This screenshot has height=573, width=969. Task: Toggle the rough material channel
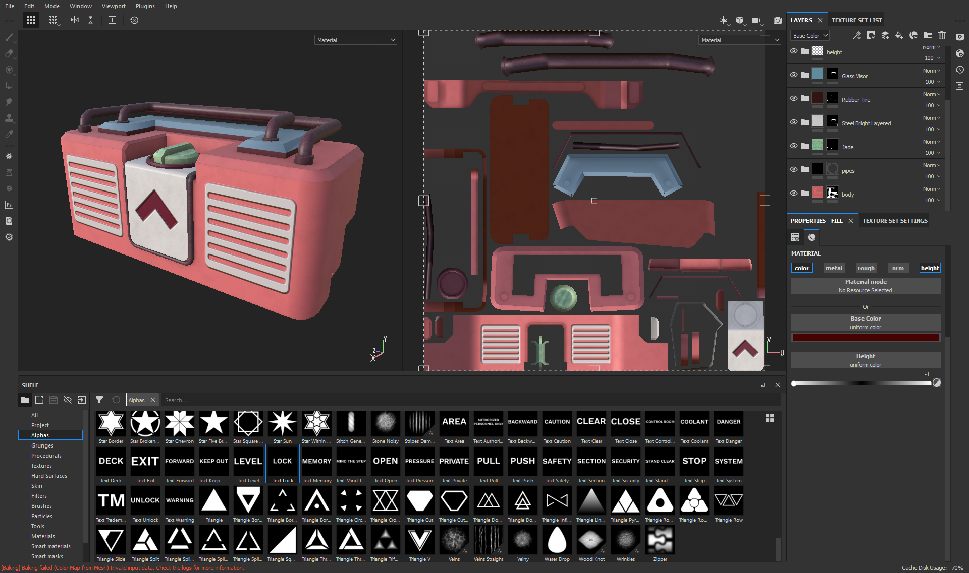click(x=866, y=268)
